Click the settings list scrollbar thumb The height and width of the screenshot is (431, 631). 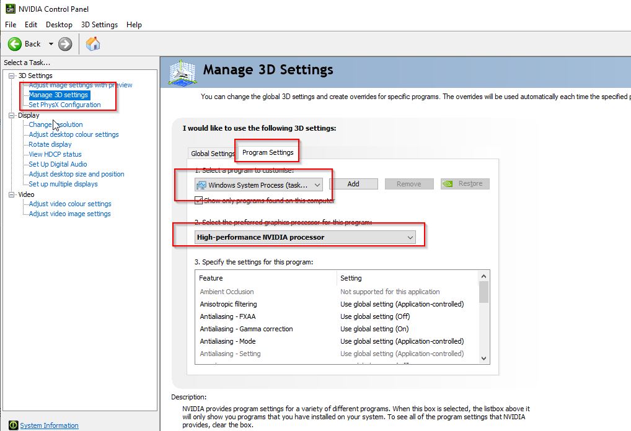point(483,292)
